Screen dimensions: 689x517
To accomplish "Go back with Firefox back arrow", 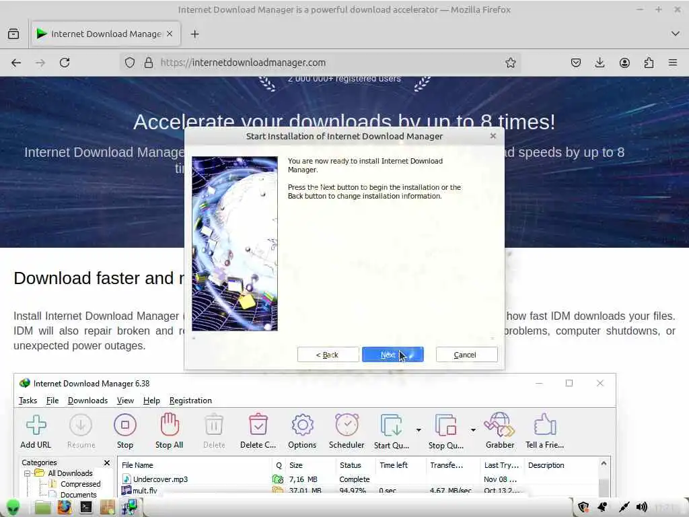I will pyautogui.click(x=16, y=63).
